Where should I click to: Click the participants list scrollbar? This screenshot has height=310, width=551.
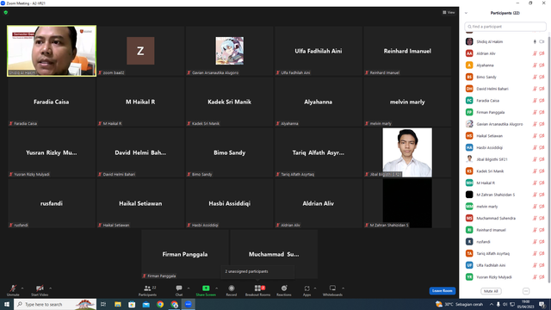click(548, 158)
